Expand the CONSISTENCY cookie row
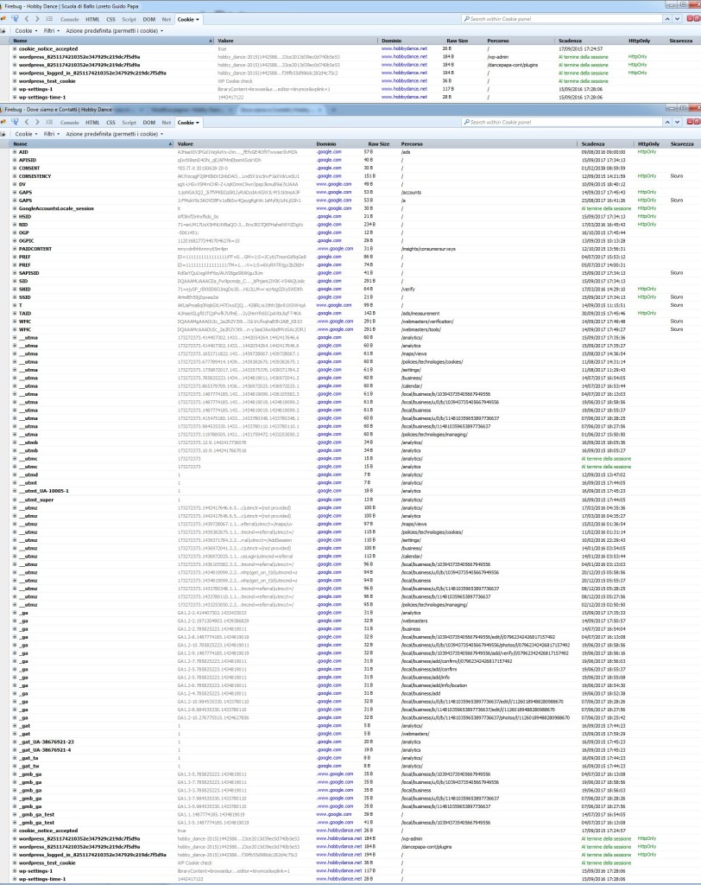 click(x=15, y=176)
